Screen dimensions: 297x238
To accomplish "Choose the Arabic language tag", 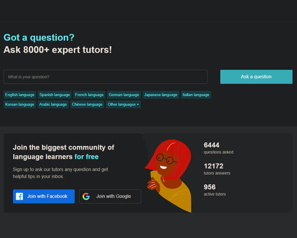I will click(53, 104).
